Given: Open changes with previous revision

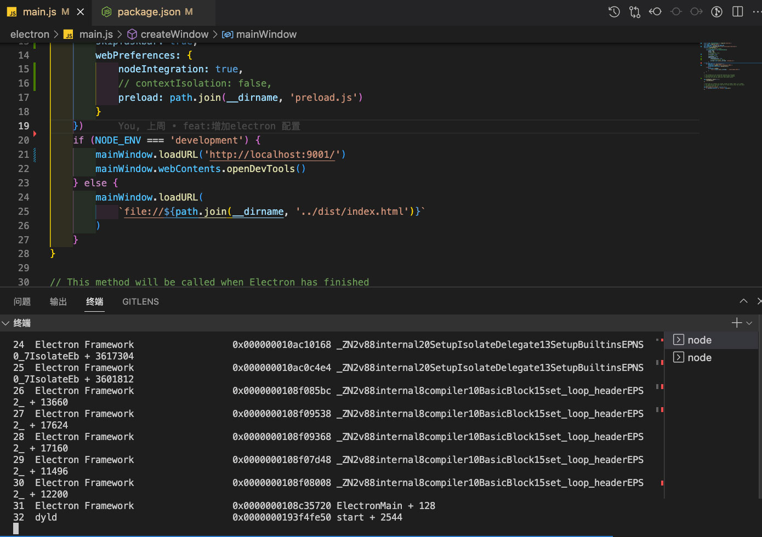Looking at the screenshot, I should [x=655, y=12].
